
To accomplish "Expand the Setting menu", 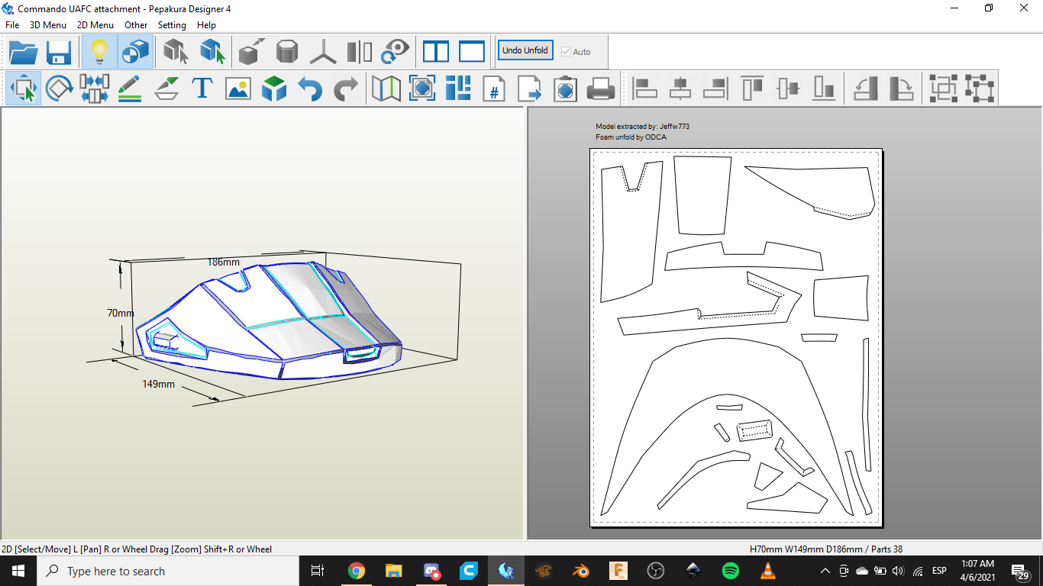I will point(172,25).
